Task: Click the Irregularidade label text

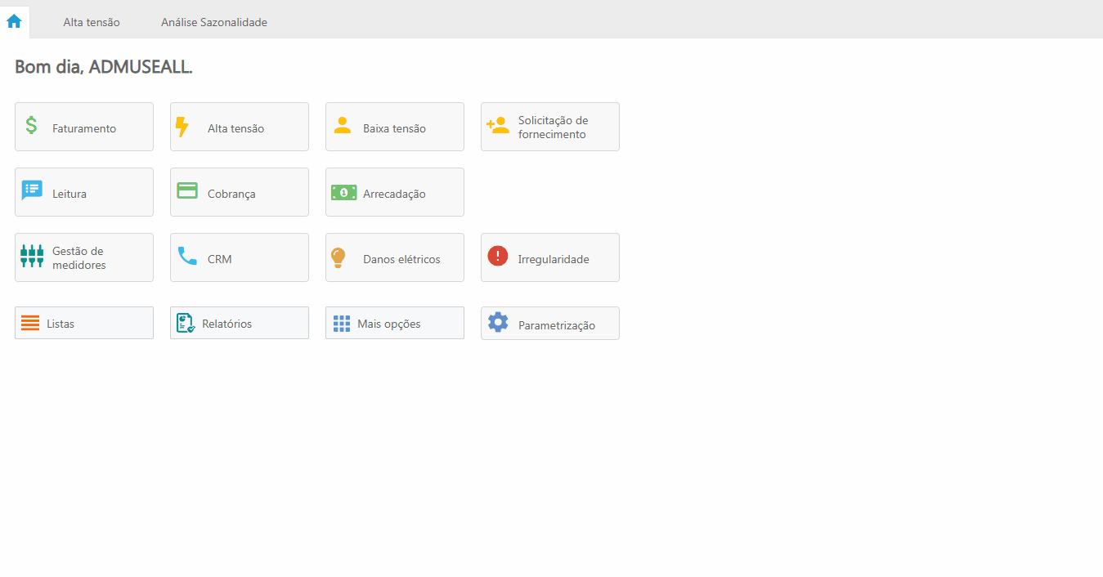Action: point(554,259)
